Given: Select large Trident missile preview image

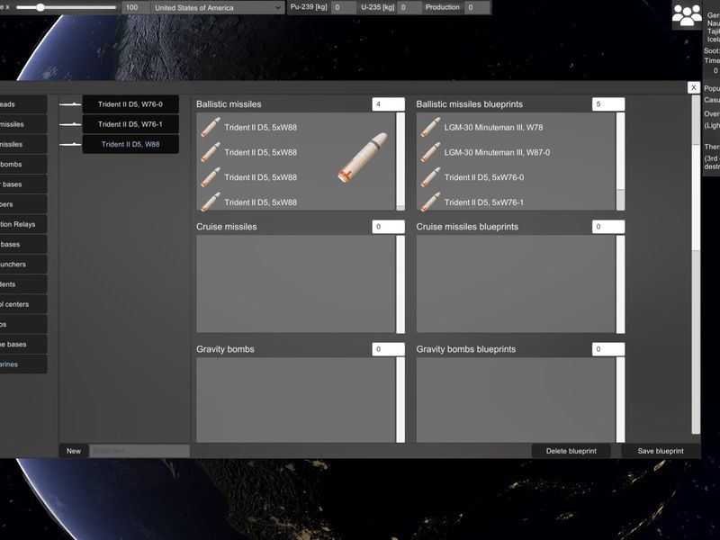Looking at the screenshot, I should pos(363,157).
